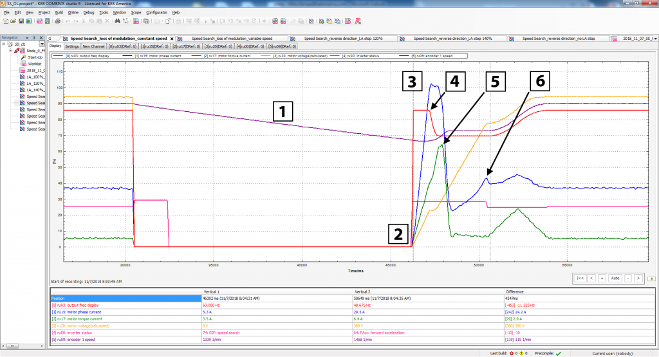Click the Start-Up wizard icon in Navigator
659x357 pixels.
click(x=24, y=57)
